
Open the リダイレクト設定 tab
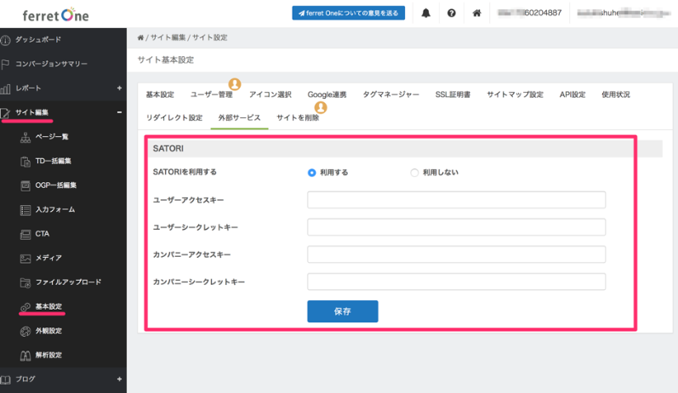coord(174,117)
